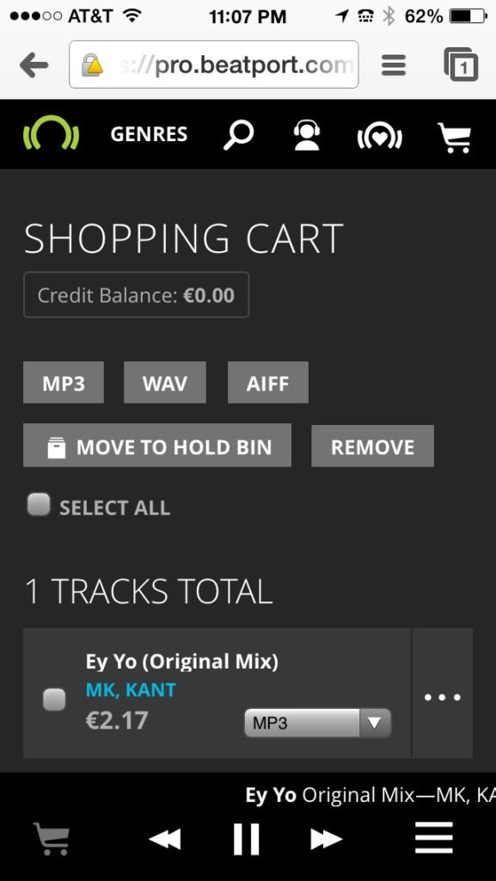Image resolution: width=496 pixels, height=881 pixels.
Task: Click the Remove button
Action: pyautogui.click(x=372, y=447)
